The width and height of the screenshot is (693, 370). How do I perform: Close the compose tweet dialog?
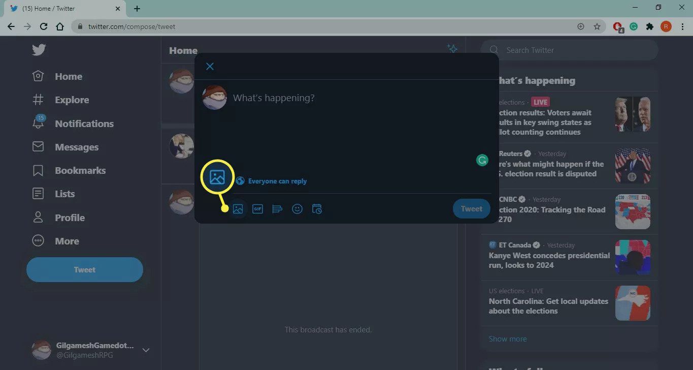point(210,67)
